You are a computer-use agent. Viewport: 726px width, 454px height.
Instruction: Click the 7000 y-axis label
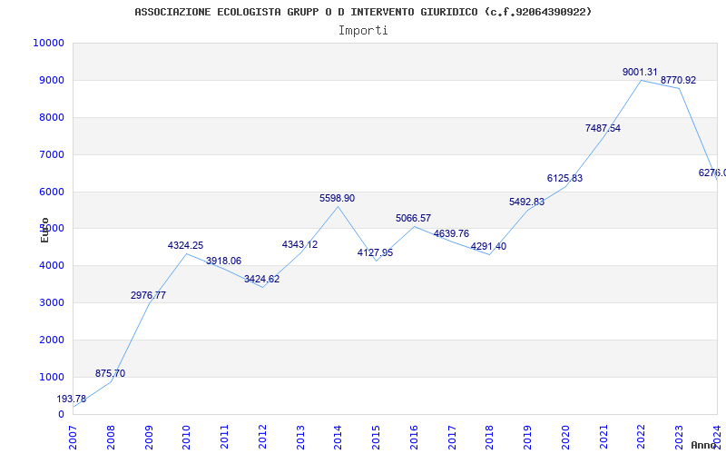[51, 154]
